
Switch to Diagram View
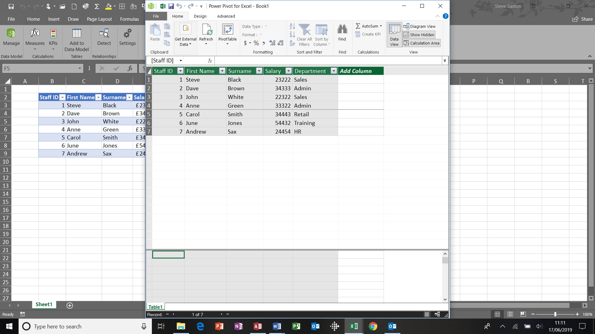click(x=419, y=26)
